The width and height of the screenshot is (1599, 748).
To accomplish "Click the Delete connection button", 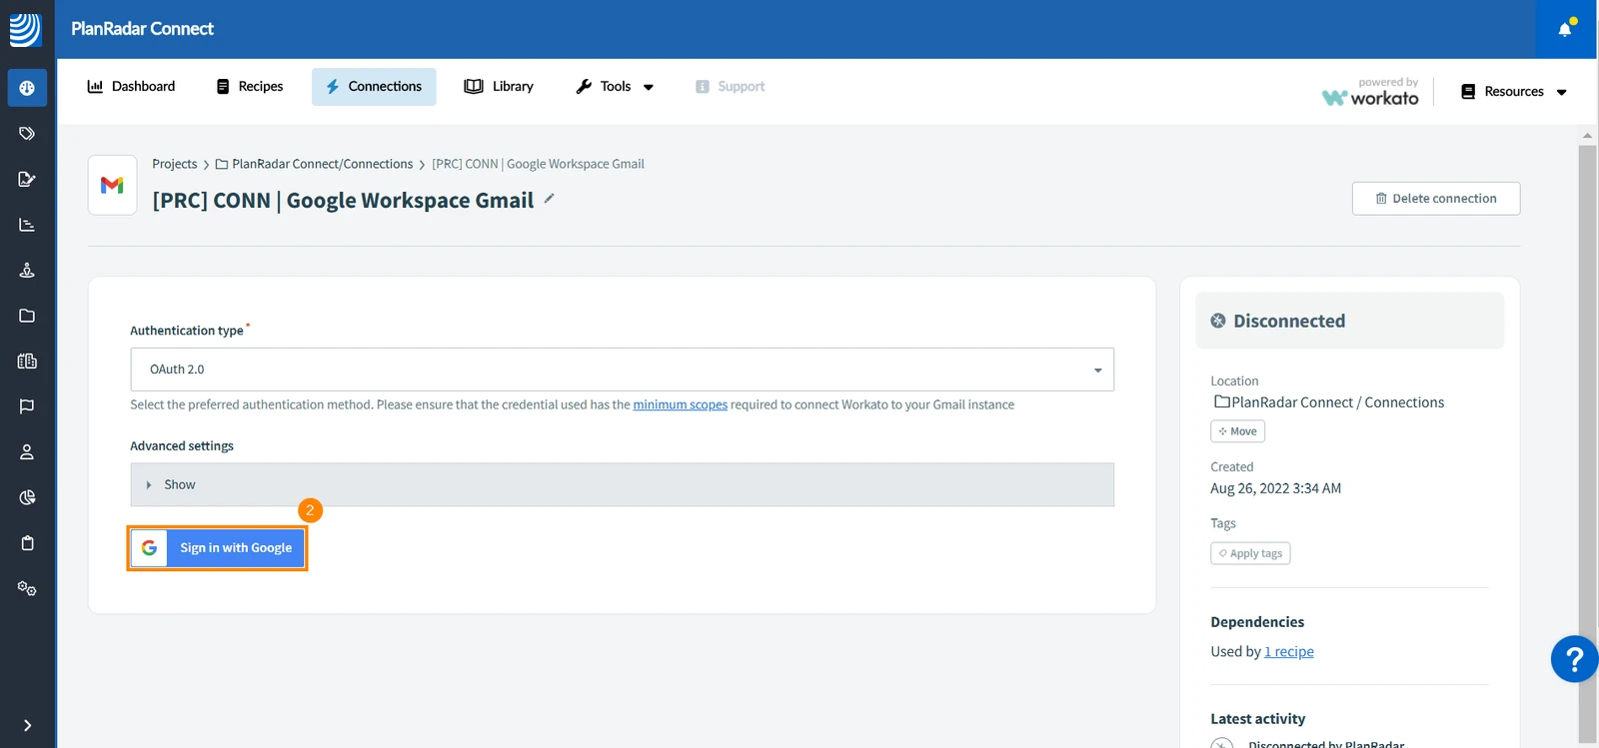I will pos(1436,199).
